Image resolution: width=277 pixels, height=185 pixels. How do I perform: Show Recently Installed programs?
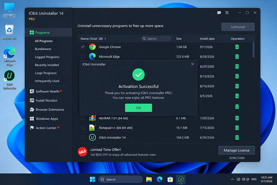click(47, 65)
